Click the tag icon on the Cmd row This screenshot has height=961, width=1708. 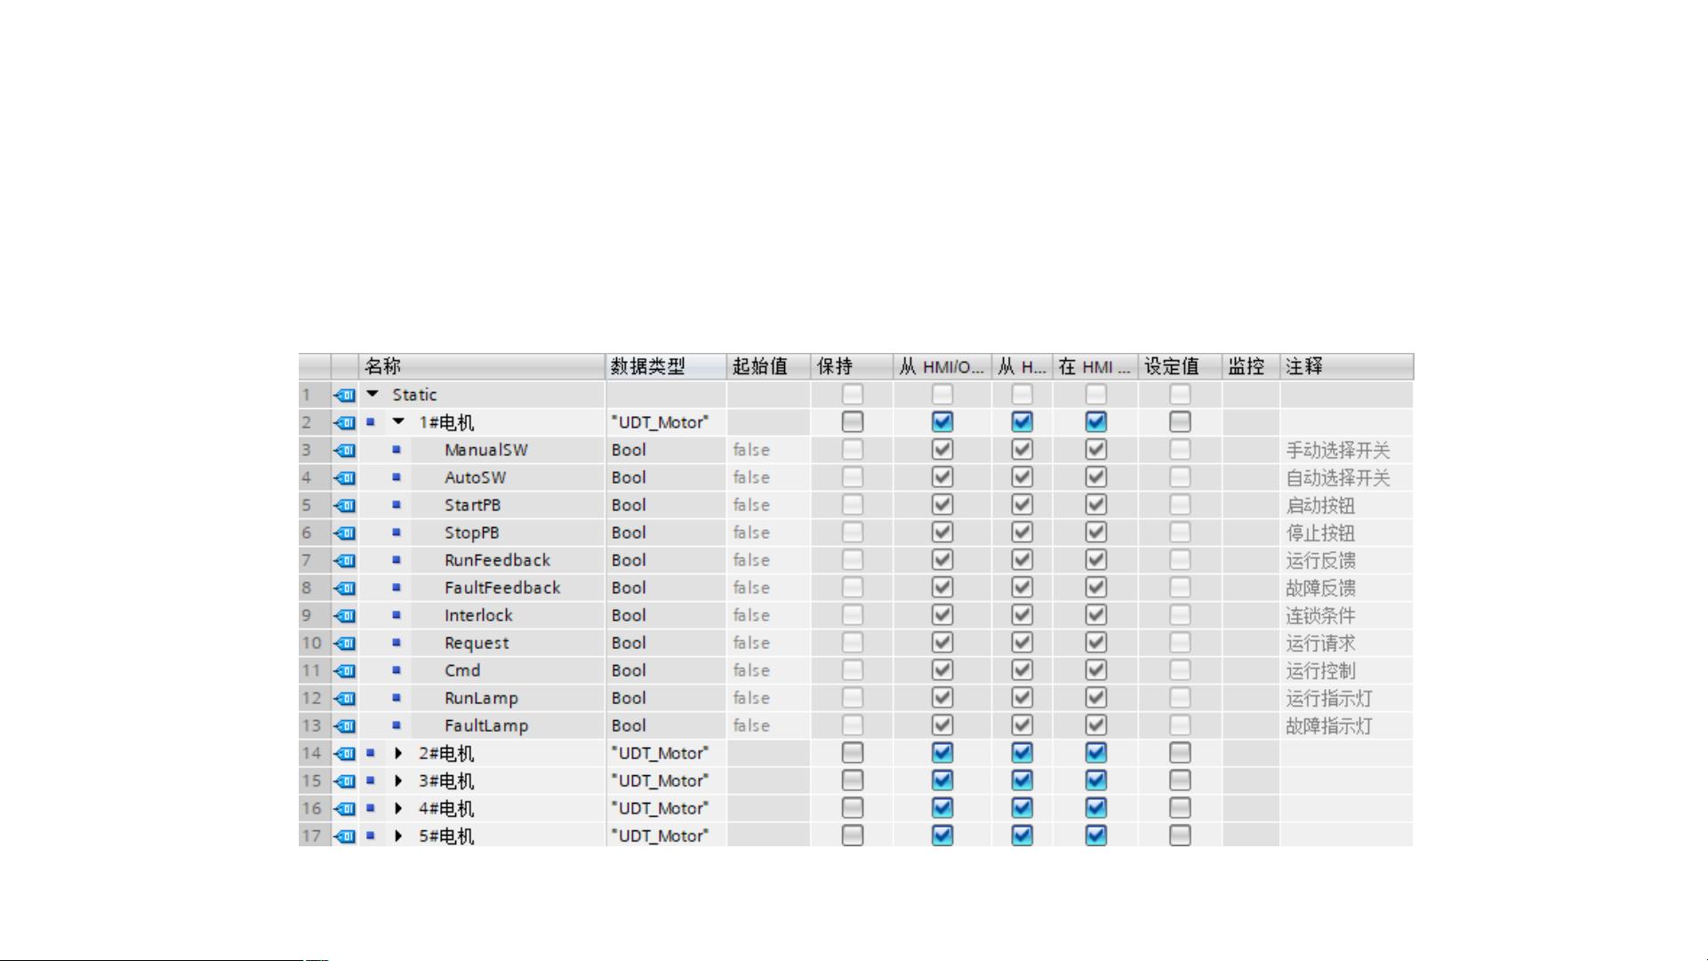point(345,670)
